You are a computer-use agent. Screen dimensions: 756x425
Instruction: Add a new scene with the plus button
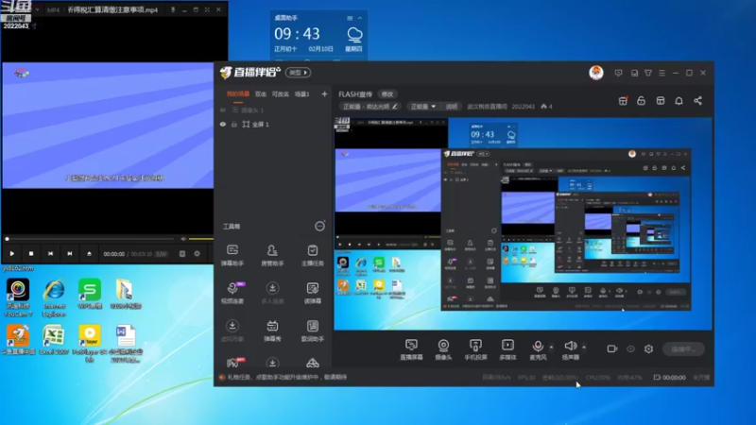(x=324, y=93)
